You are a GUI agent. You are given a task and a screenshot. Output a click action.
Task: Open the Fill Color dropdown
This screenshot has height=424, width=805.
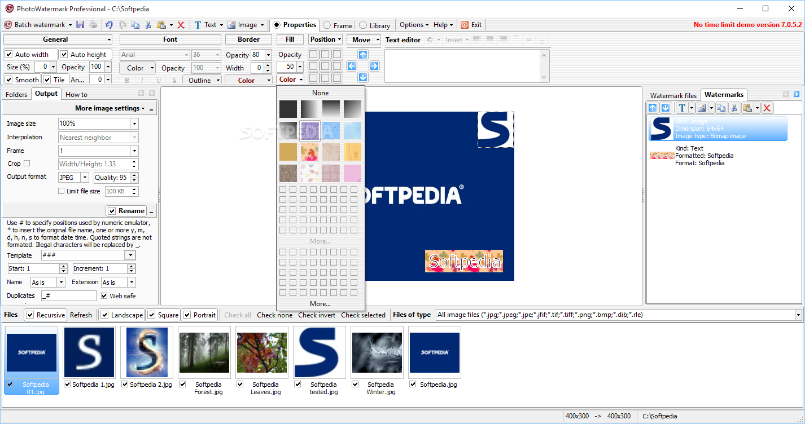coord(290,79)
